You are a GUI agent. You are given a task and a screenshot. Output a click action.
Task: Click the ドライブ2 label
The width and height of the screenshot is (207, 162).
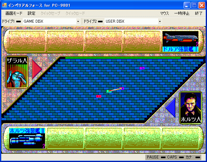[x=90, y=21]
